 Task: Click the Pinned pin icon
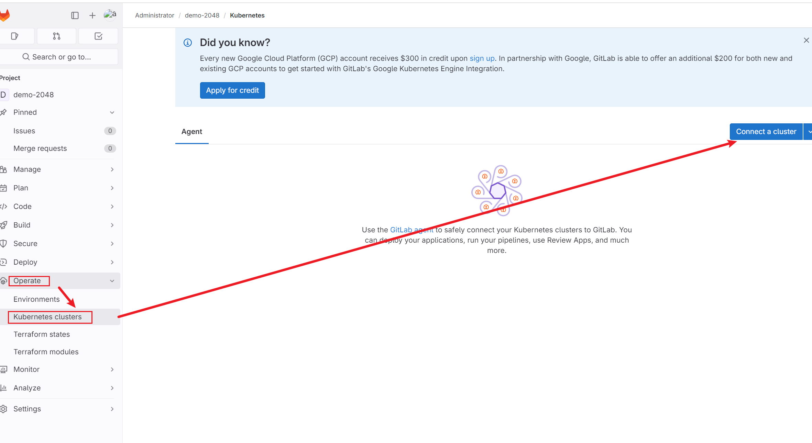coord(3,112)
